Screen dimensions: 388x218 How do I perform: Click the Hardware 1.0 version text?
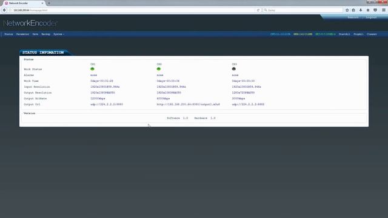point(205,118)
